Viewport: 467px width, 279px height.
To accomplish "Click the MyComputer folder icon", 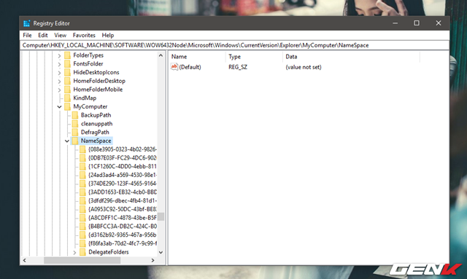I will 68,106.
